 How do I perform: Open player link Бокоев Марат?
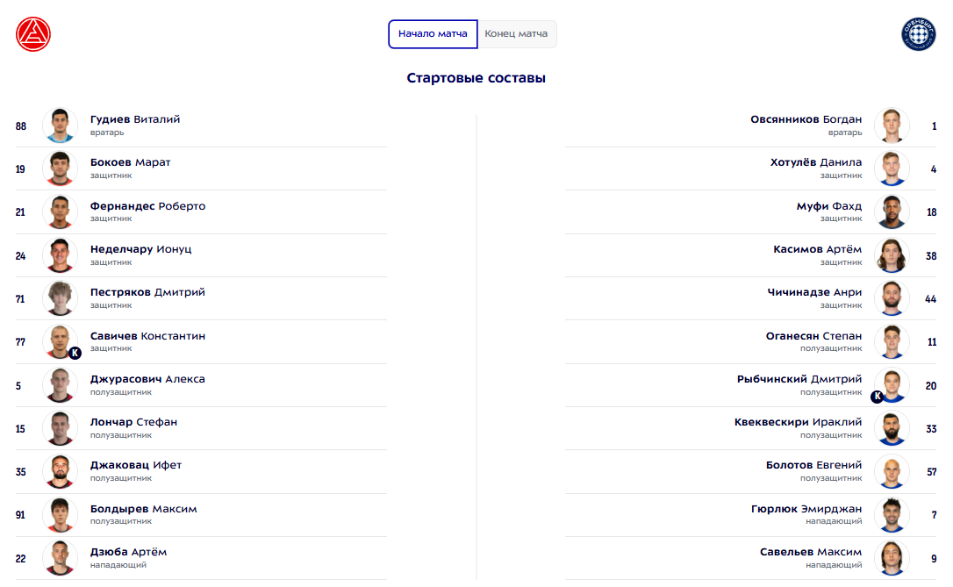131,162
